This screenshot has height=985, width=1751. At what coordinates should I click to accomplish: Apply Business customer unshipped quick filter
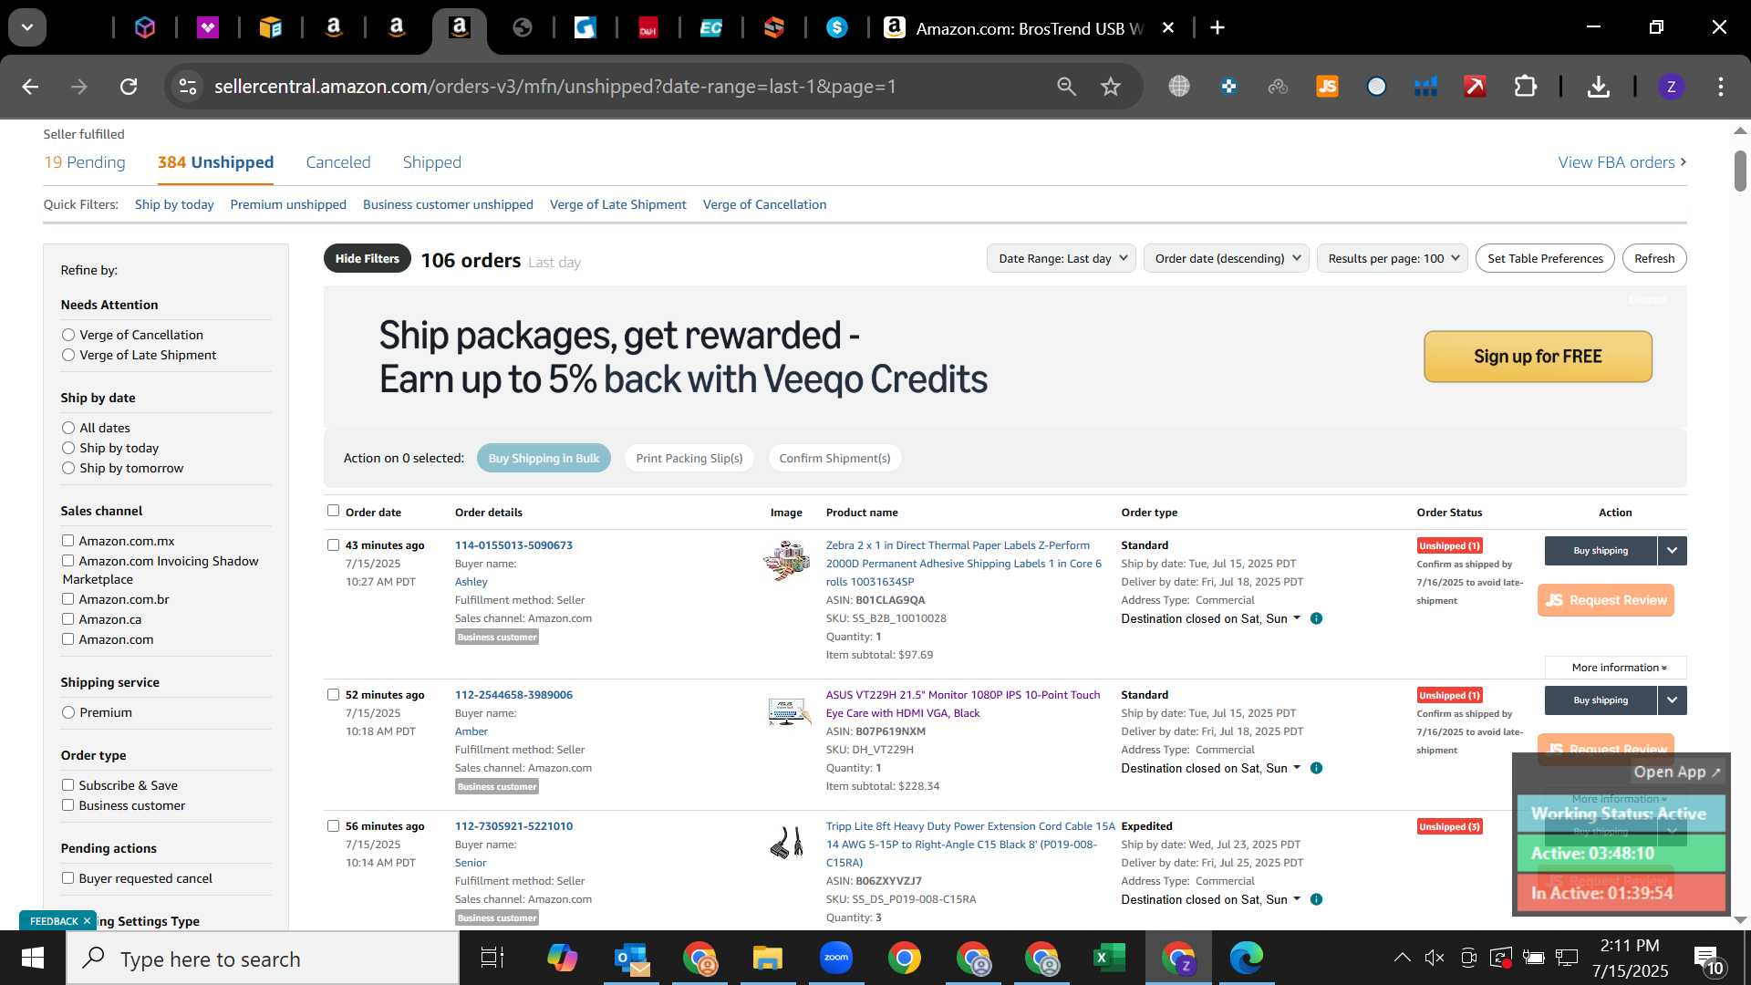point(448,205)
